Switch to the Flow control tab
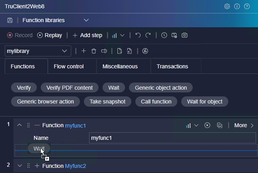The height and width of the screenshot is (173, 258). pos(69,66)
